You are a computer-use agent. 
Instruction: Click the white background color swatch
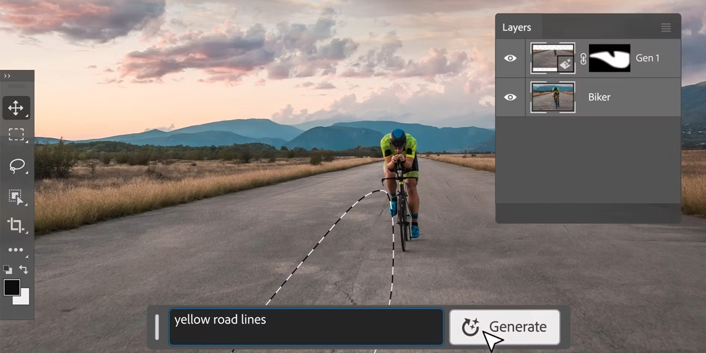[x=24, y=298]
